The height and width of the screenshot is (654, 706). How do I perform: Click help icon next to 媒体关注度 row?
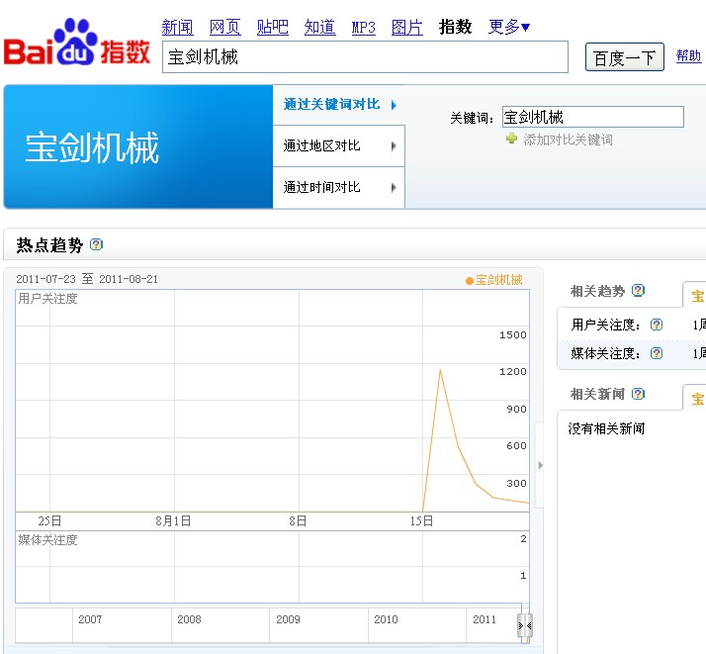coord(657,353)
